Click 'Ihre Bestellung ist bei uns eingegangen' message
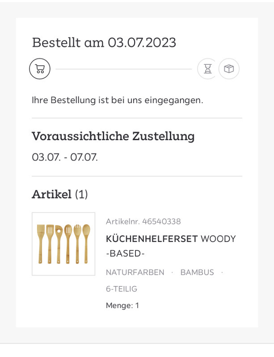The height and width of the screenshot is (357, 274). (118, 100)
